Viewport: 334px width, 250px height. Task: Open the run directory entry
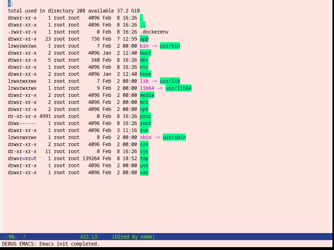pos(144,130)
